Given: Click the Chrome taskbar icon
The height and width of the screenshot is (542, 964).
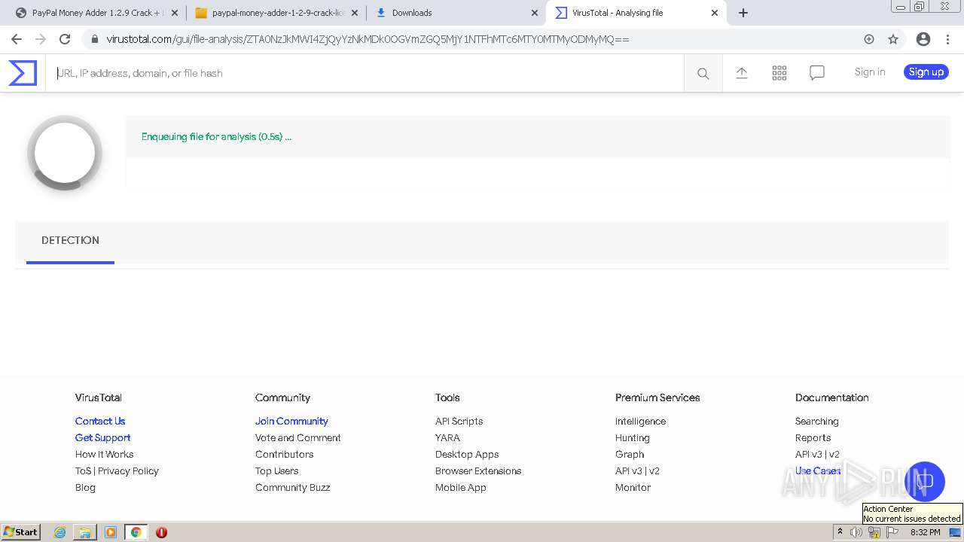Looking at the screenshot, I should pyautogui.click(x=136, y=532).
